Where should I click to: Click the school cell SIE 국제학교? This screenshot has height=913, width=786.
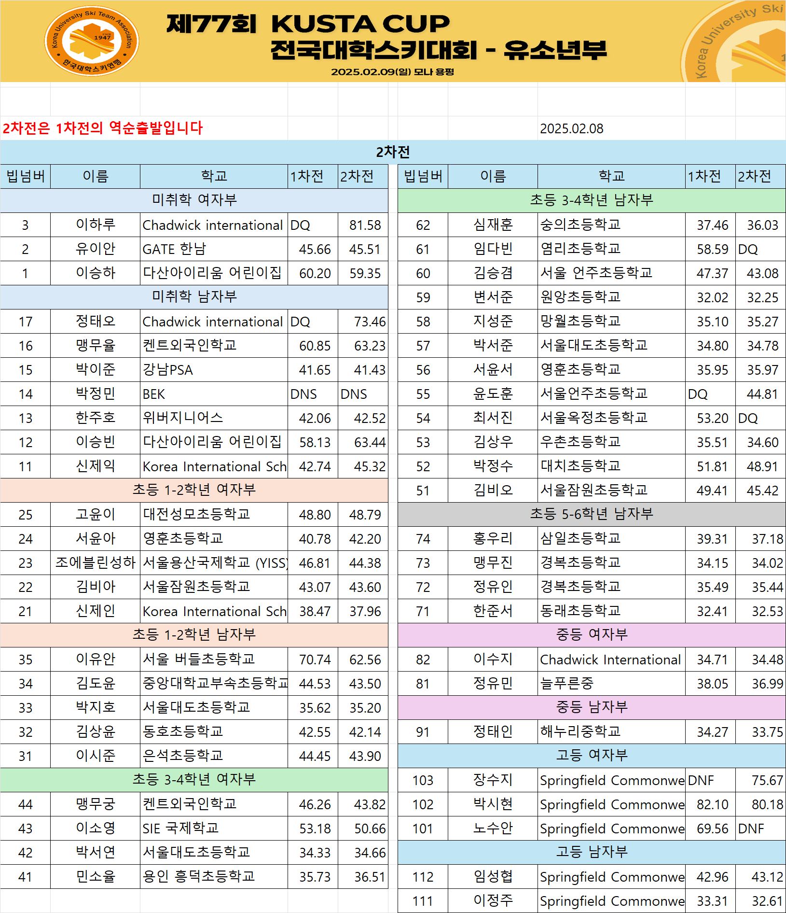coord(214,828)
